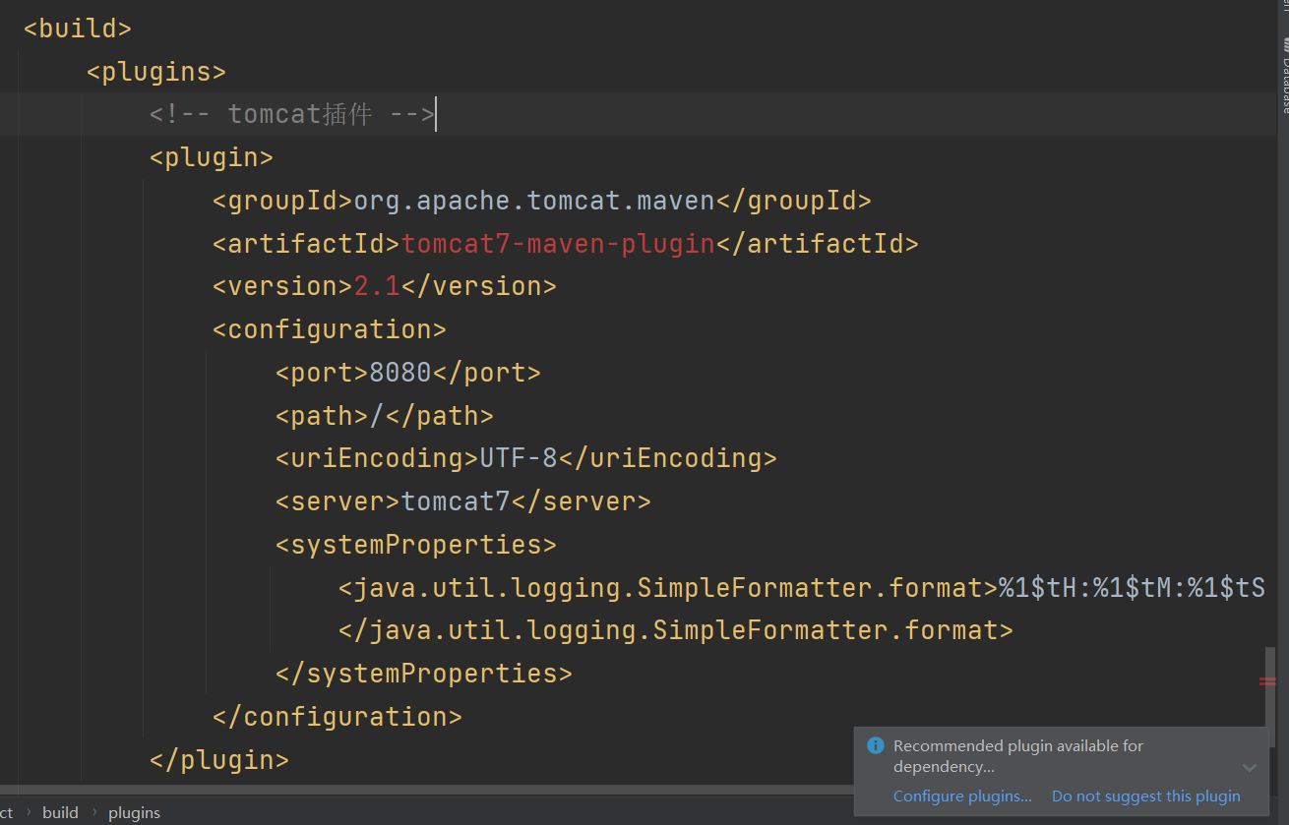Click the closing </java.util.logging.SimpleFormatter.format> tag
The image size is (1289, 825).
[676, 630]
